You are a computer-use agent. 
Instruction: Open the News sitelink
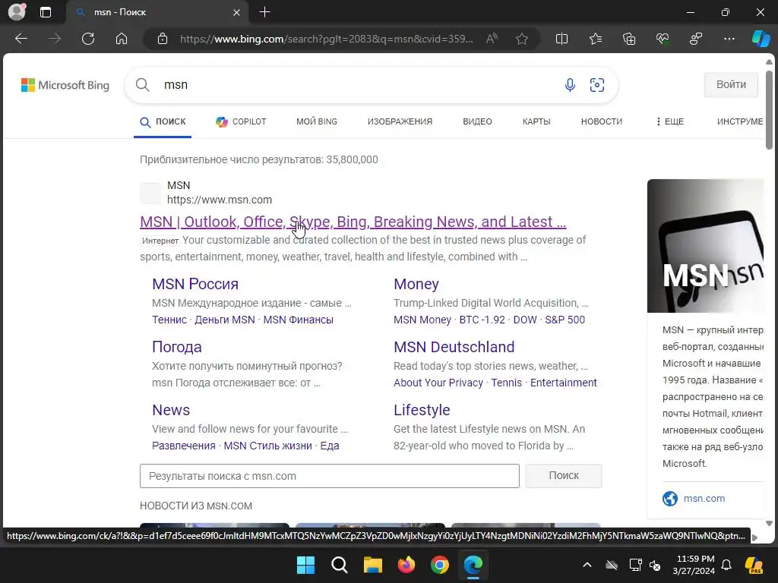coord(171,410)
